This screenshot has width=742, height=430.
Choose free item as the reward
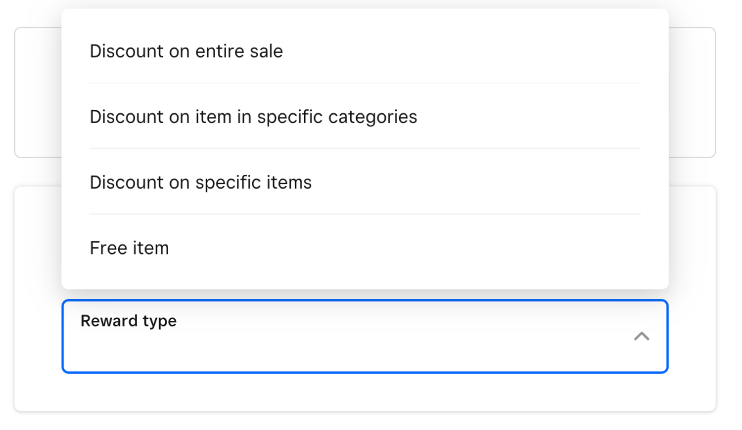coord(129,248)
